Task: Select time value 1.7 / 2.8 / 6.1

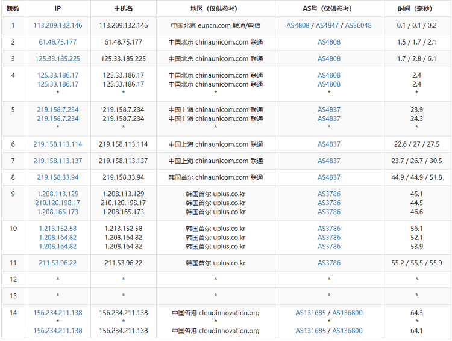Action: [x=417, y=59]
